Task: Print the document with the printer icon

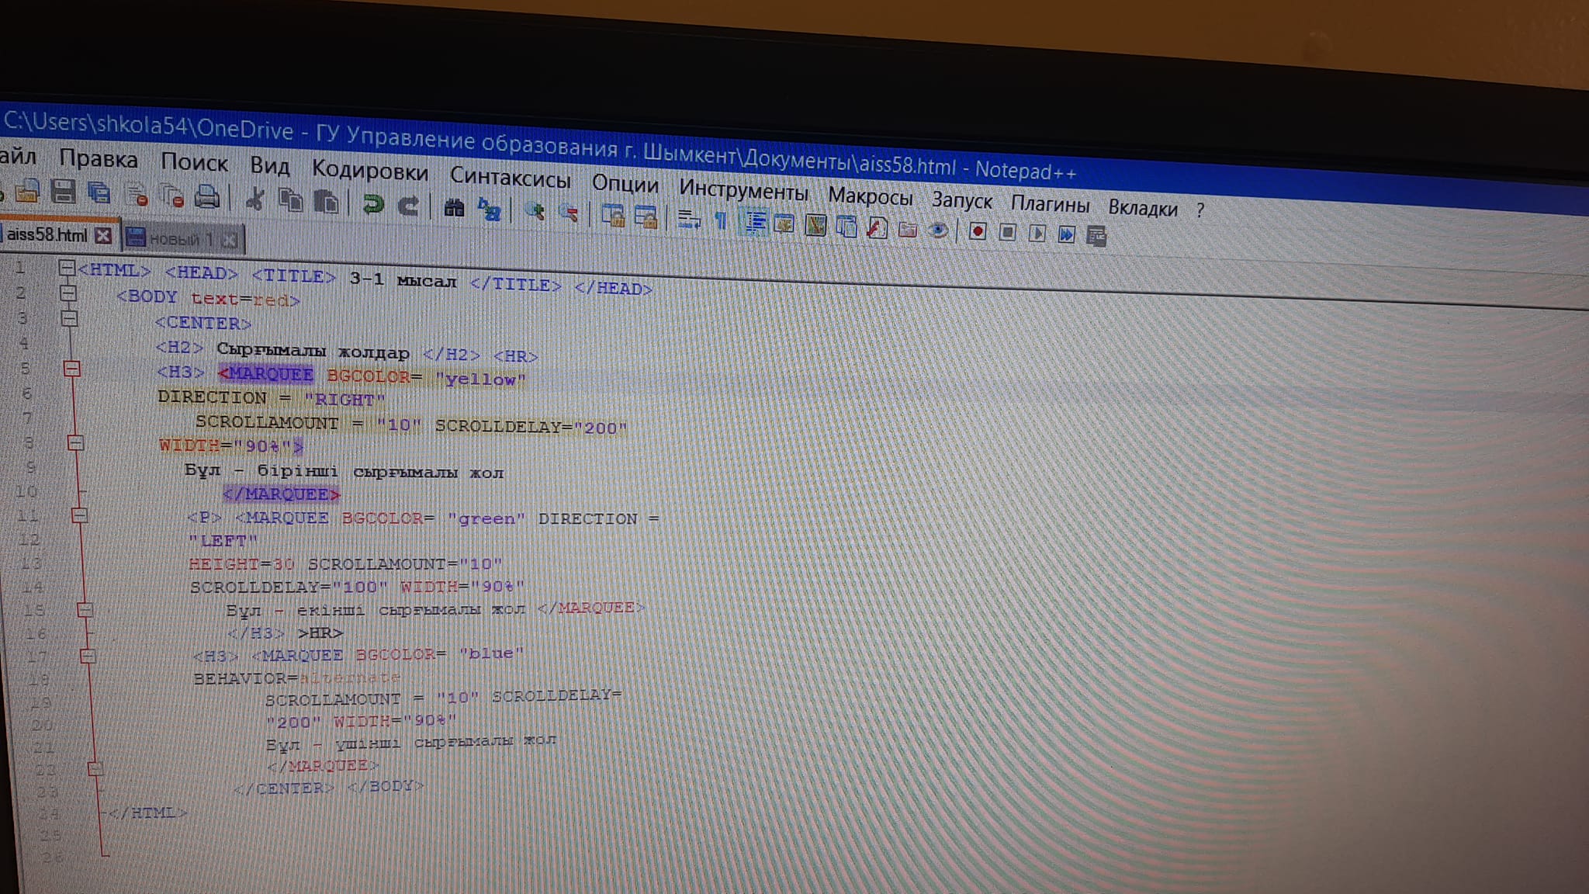Action: tap(206, 196)
